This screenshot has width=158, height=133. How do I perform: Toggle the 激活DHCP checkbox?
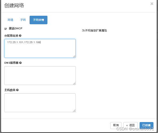6,29
